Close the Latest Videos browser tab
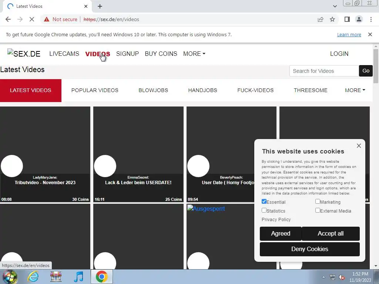Viewport: 379px width, 284px height. (x=86, y=6)
